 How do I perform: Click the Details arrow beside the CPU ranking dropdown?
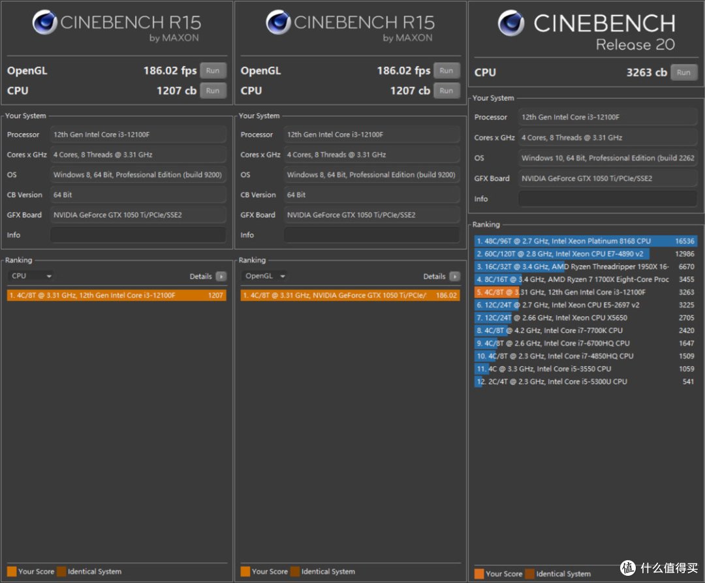[221, 277]
